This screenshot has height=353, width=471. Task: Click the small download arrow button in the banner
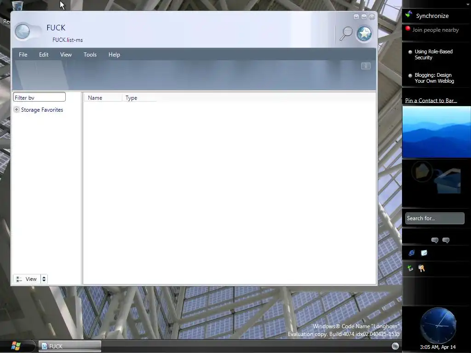click(366, 66)
